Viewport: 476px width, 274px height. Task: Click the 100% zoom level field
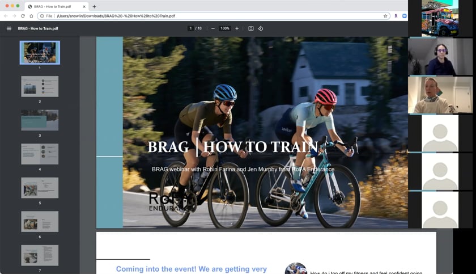click(225, 28)
